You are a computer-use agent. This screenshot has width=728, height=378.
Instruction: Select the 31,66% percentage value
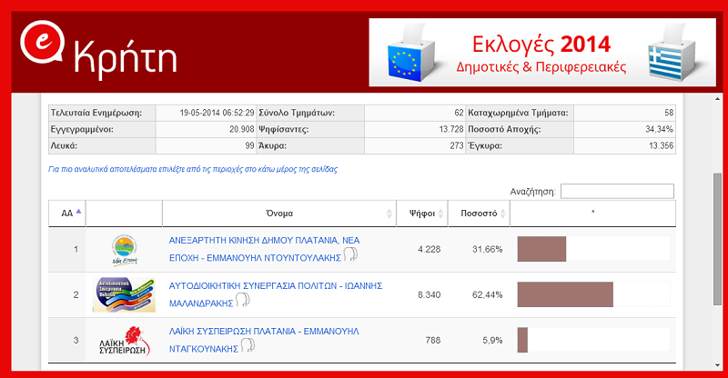click(488, 249)
